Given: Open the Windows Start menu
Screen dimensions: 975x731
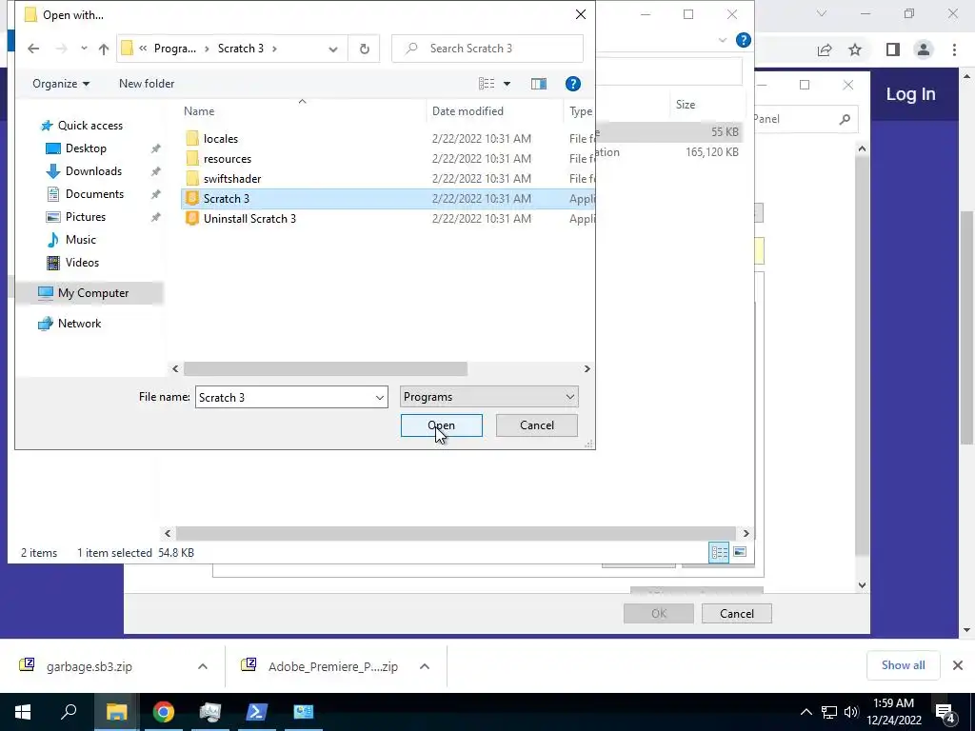Looking at the screenshot, I should coord(23,712).
